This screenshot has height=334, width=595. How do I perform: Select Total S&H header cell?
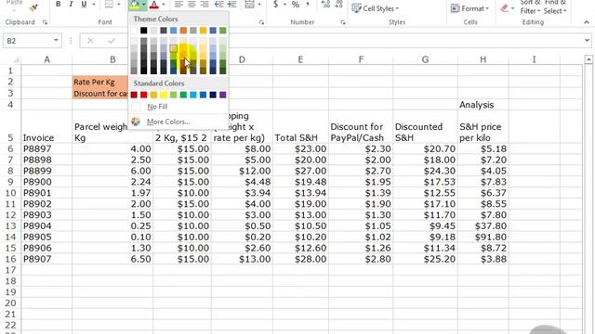pyautogui.click(x=300, y=126)
